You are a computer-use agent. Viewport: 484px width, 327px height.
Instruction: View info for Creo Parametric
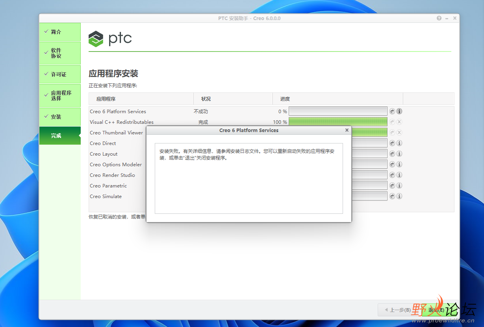(399, 186)
